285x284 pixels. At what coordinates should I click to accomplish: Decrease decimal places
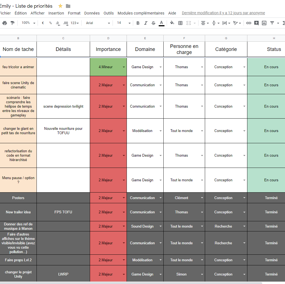tap(58, 23)
